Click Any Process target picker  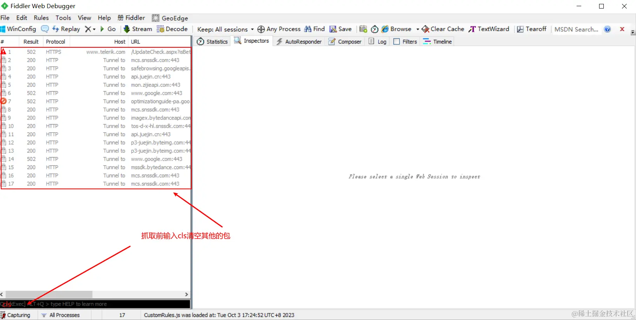(279, 29)
